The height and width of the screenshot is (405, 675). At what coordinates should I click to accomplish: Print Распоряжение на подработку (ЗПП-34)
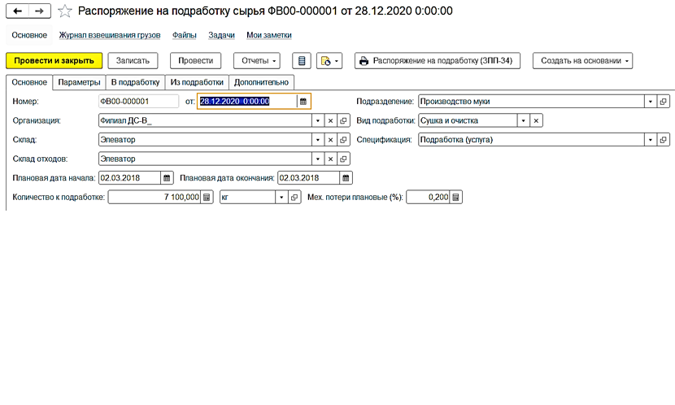click(x=438, y=61)
